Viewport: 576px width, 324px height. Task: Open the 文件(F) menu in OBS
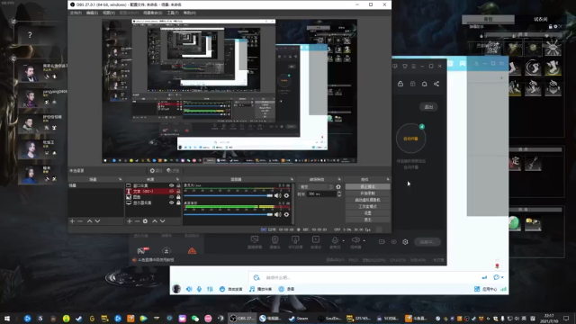pyautogui.click(x=76, y=13)
